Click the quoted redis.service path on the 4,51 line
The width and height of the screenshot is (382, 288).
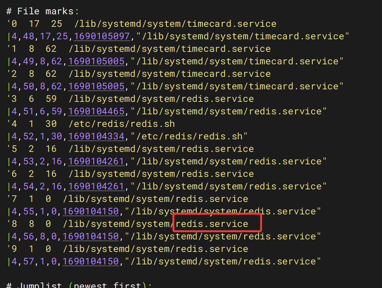[x=229, y=111]
